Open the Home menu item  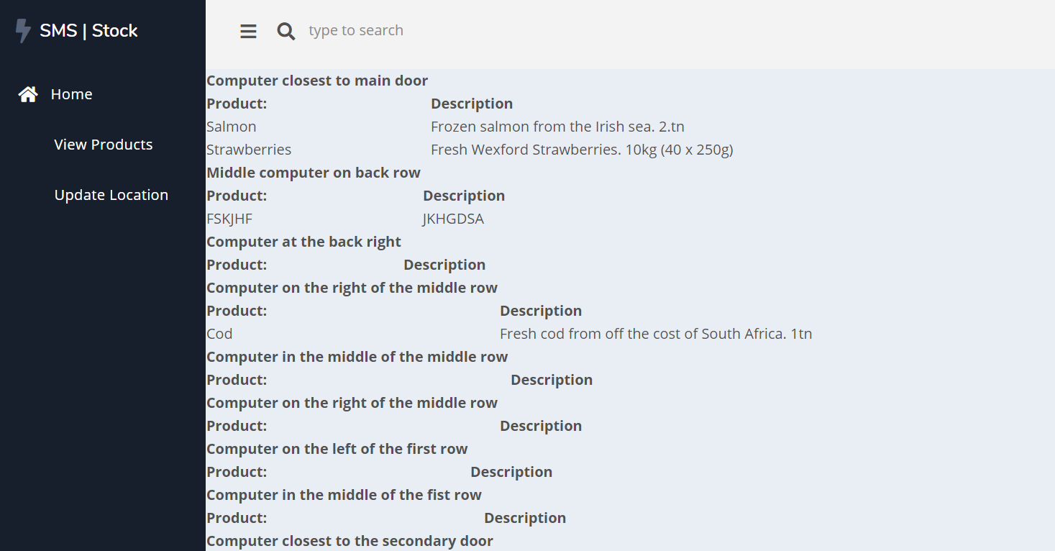pos(71,94)
